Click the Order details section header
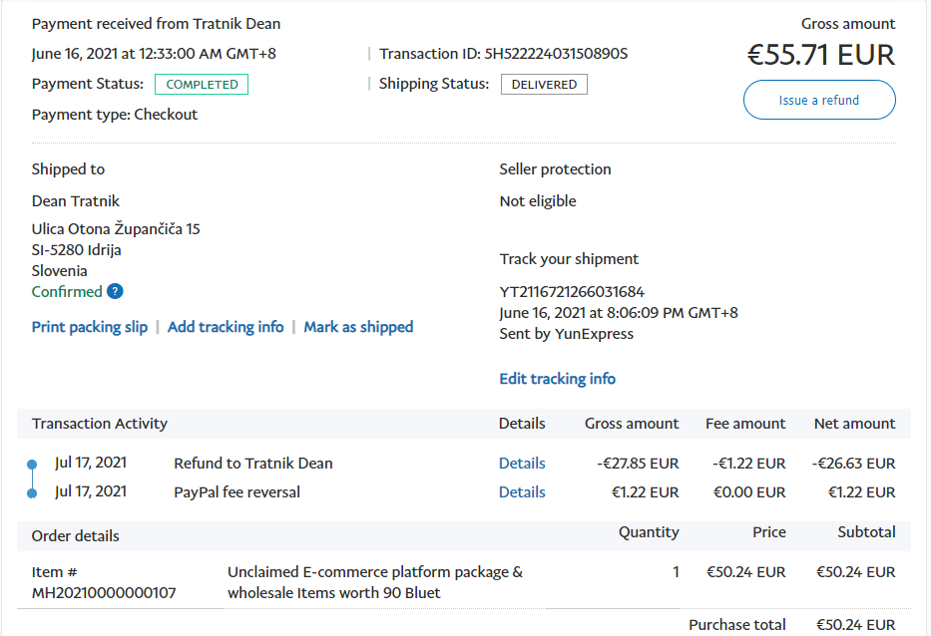The image size is (931, 636). pyautogui.click(x=76, y=536)
